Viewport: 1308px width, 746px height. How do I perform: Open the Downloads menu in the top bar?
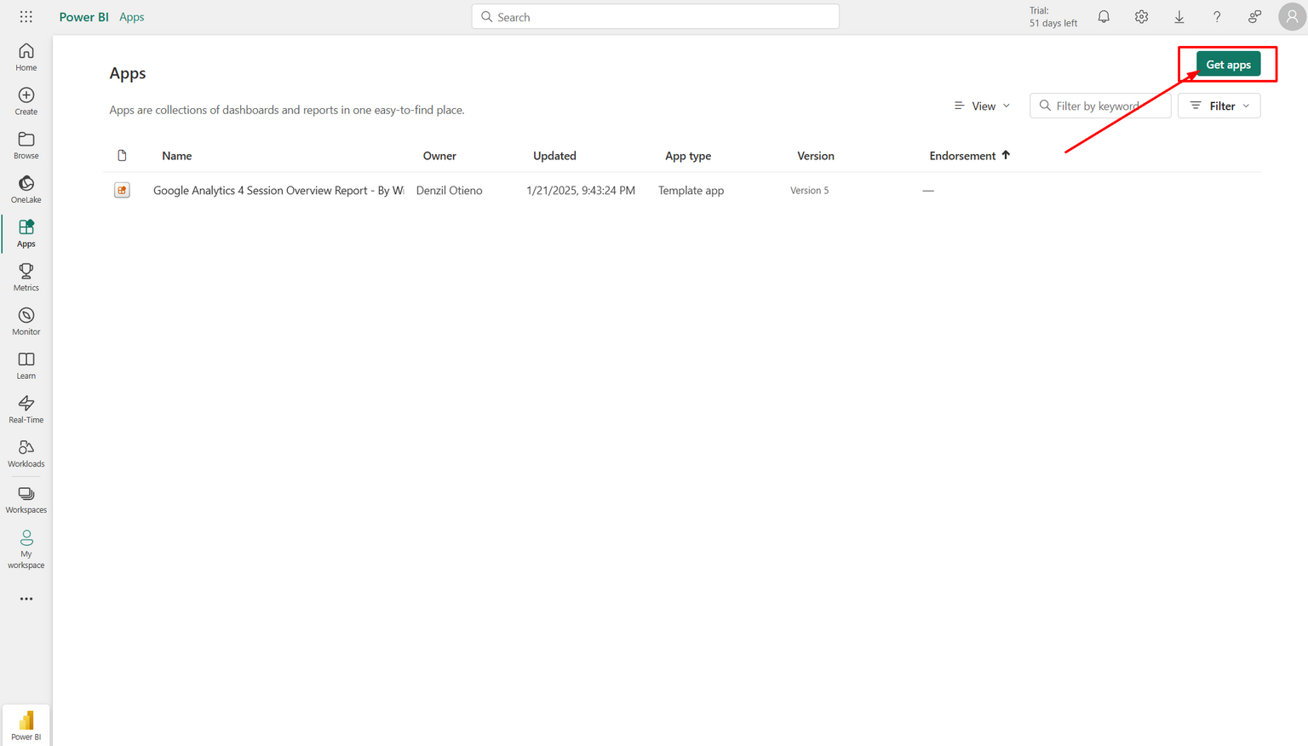(x=1179, y=16)
